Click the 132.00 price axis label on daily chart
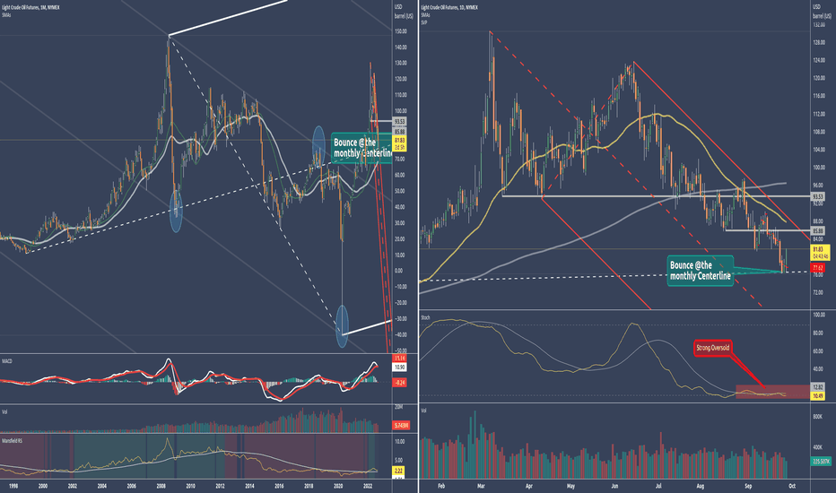The height and width of the screenshot is (493, 836). 819,24
